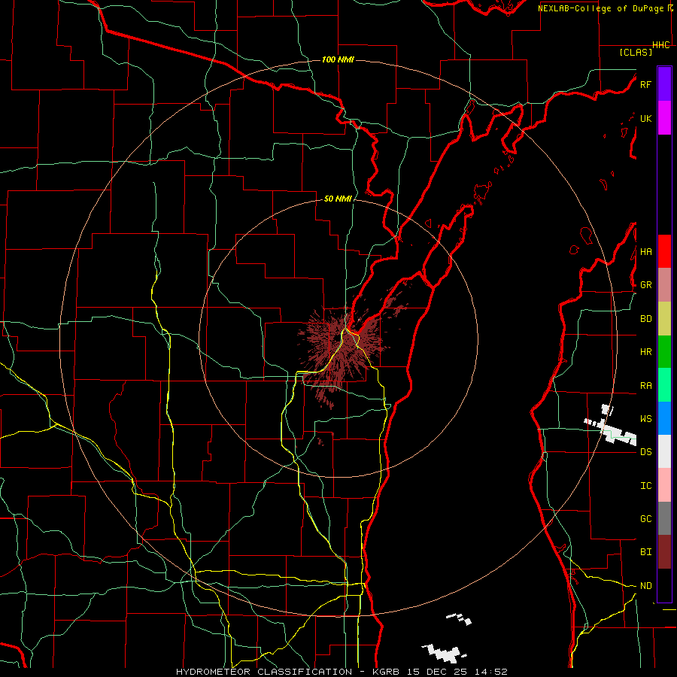The height and width of the screenshot is (677, 677).
Task: Click the WS blue legend swatch
Action: pos(664,418)
